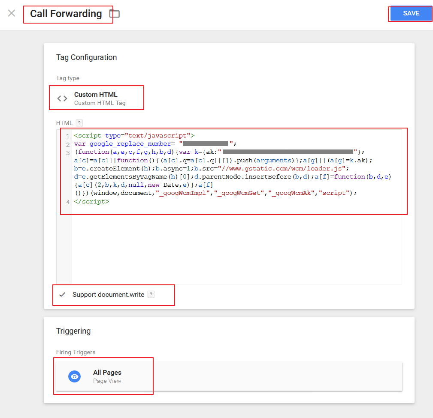Click the Firing Triggers label
This screenshot has height=418, width=433.
pyautogui.click(x=76, y=352)
